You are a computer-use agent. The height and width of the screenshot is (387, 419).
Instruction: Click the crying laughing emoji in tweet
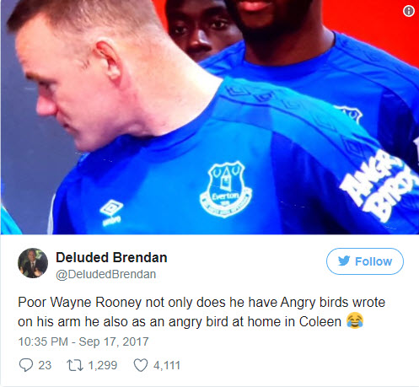point(355,320)
